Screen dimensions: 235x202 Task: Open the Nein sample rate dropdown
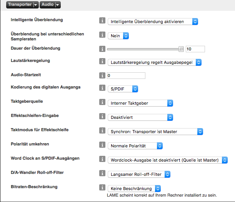[x=118, y=35]
